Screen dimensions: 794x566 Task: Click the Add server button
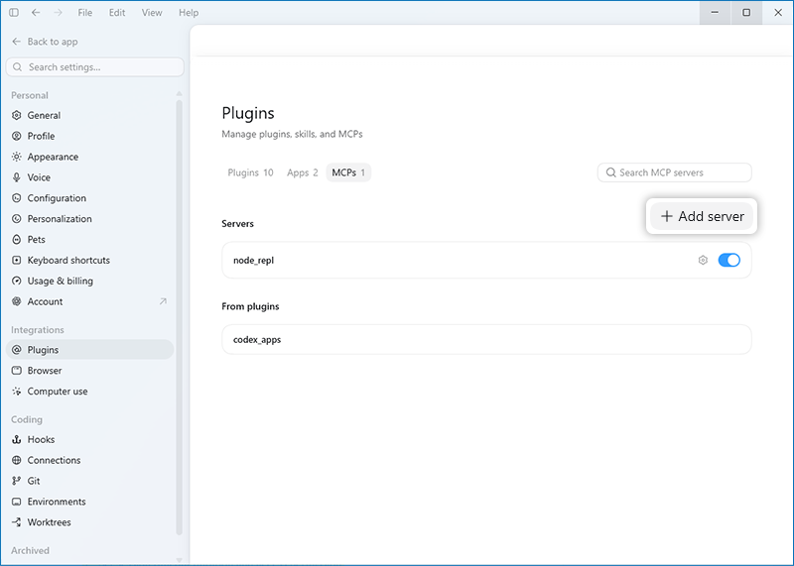tap(702, 216)
